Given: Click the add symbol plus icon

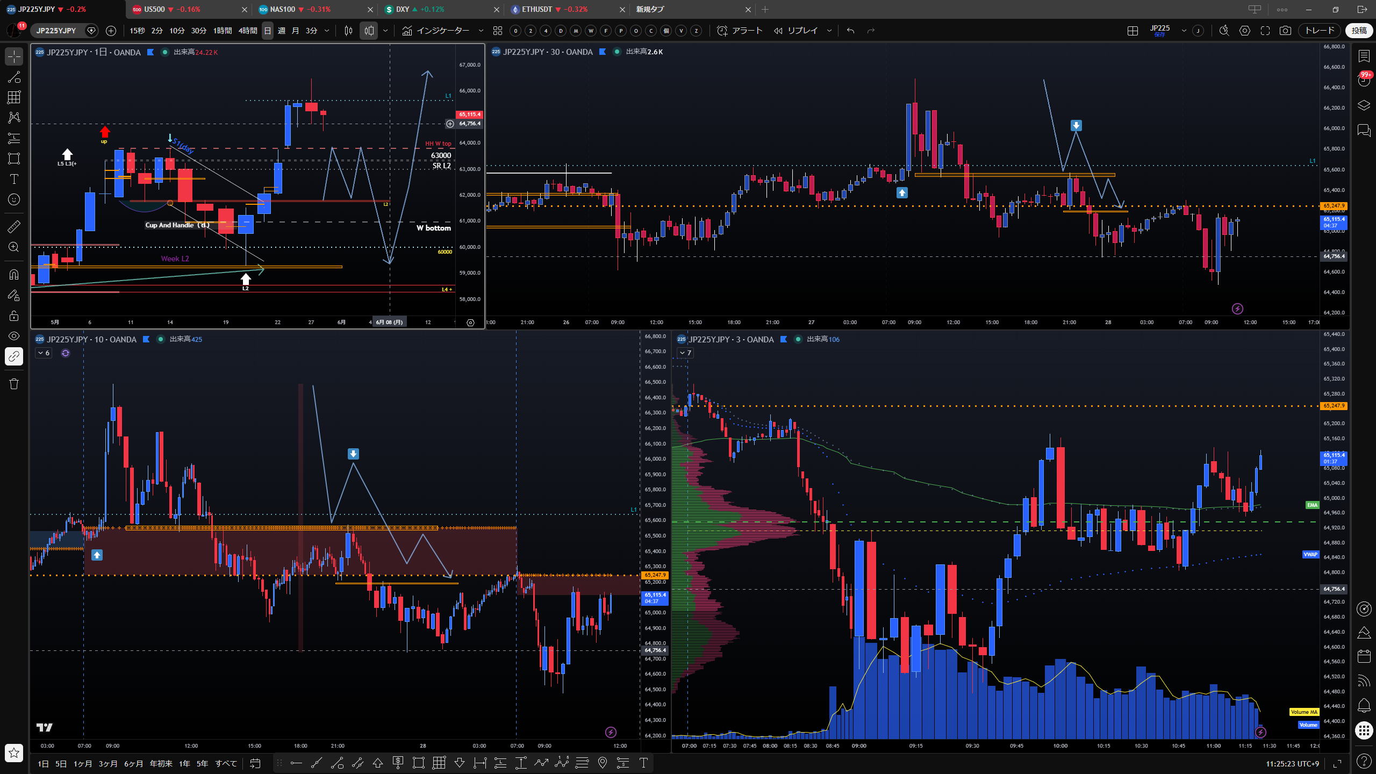Looking at the screenshot, I should [111, 31].
